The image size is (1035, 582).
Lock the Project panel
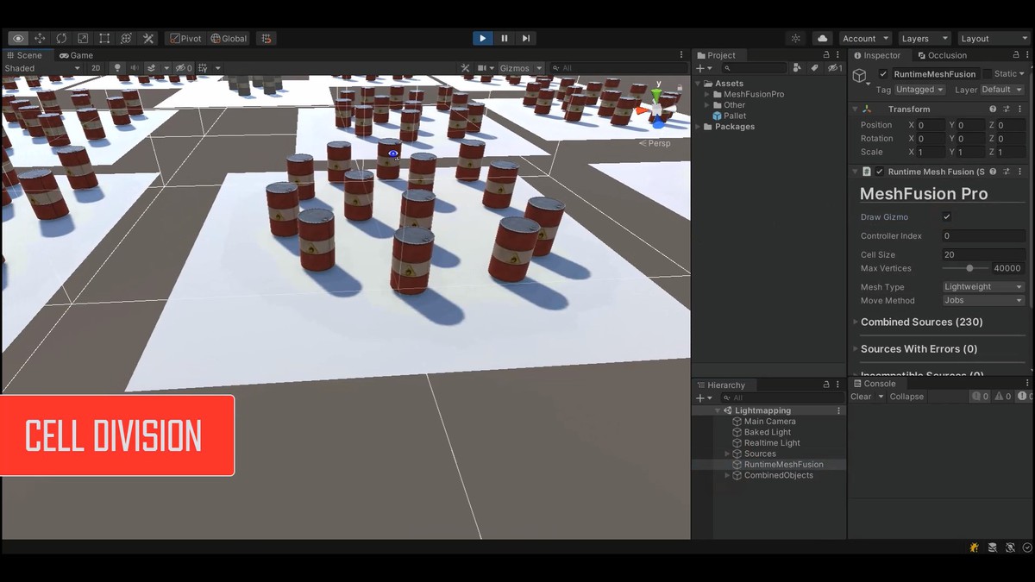[x=825, y=55]
